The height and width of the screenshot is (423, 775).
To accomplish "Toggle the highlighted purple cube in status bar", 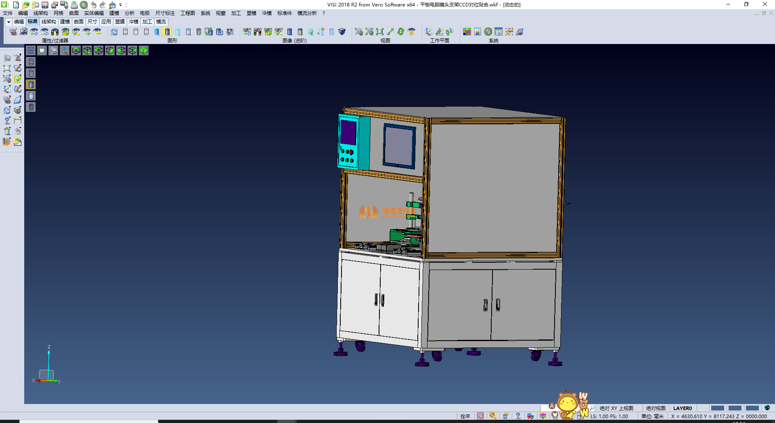I will 543,416.
